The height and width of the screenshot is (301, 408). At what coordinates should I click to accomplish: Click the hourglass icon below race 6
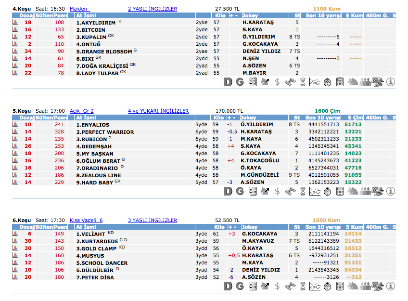coord(302,286)
